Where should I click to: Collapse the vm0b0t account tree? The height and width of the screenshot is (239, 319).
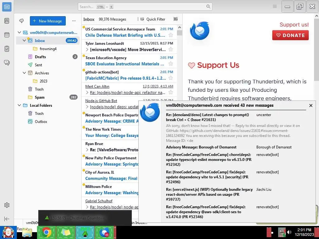(x=19, y=32)
